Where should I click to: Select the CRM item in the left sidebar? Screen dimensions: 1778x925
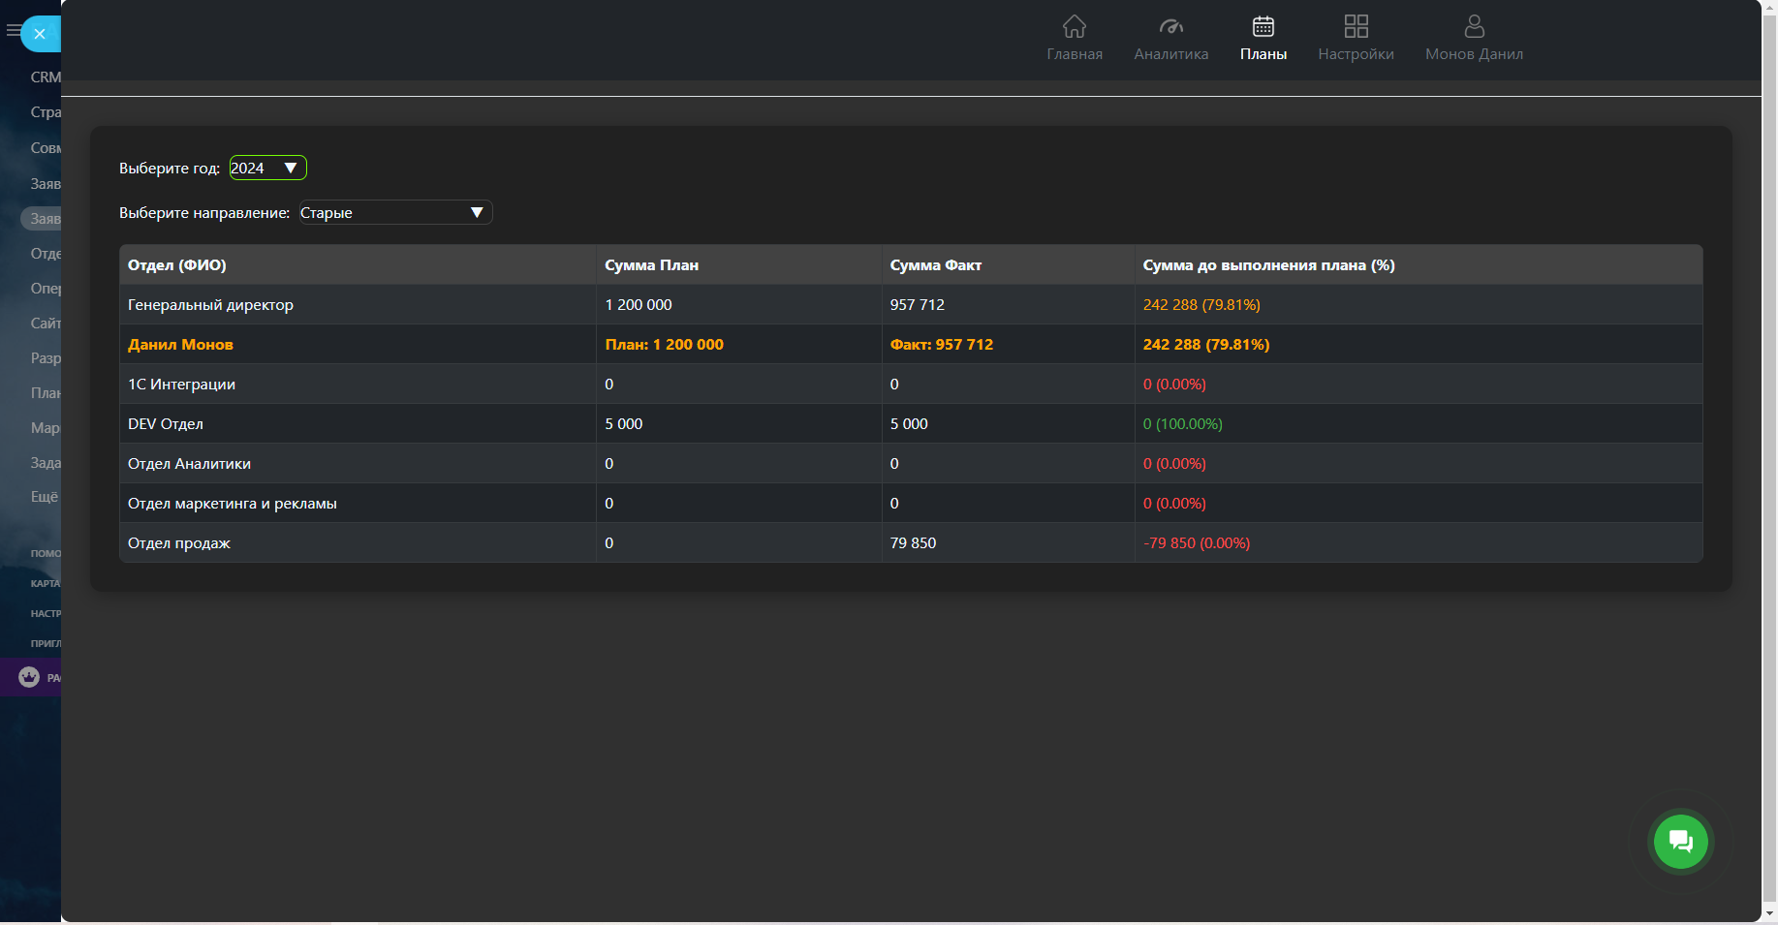(45, 77)
